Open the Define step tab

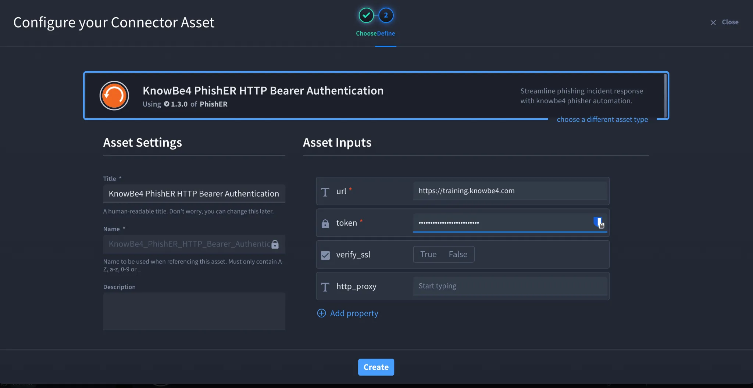(x=386, y=33)
